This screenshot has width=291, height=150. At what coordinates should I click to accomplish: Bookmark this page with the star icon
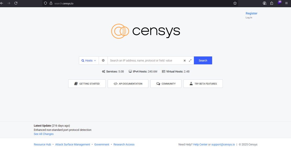235,3
